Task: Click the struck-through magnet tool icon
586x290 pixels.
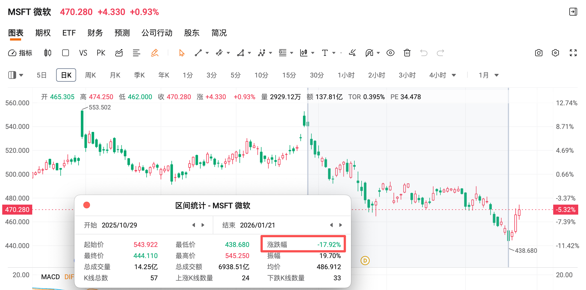Action: point(369,53)
